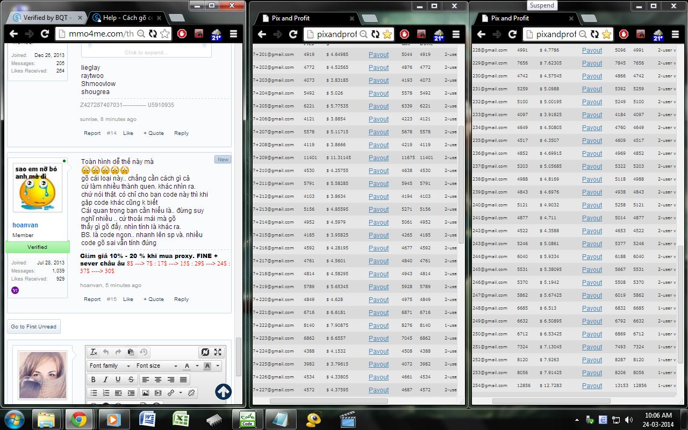
Task: Open Microsoft Excel from taskbar
Action: coord(181,419)
